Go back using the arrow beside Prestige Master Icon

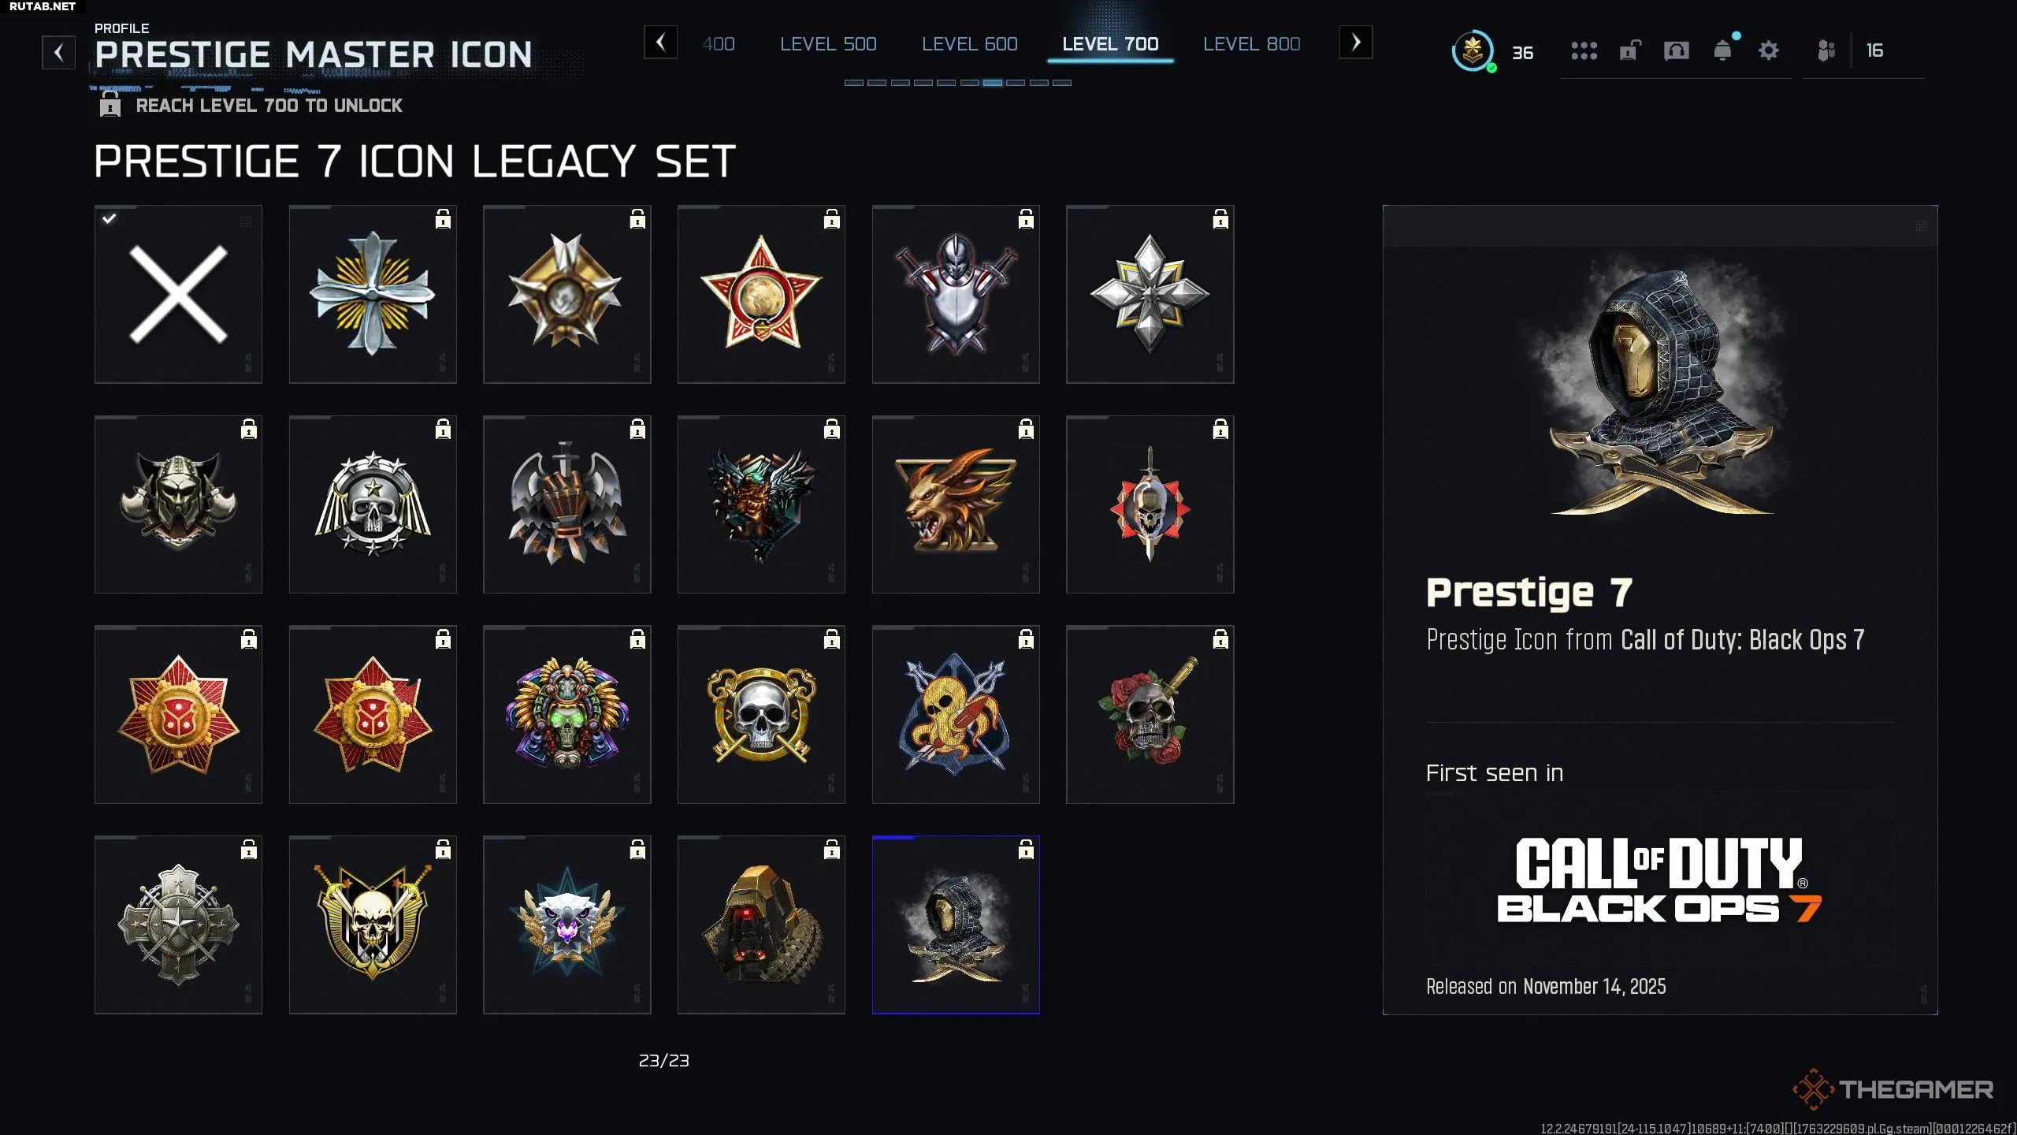click(x=58, y=53)
